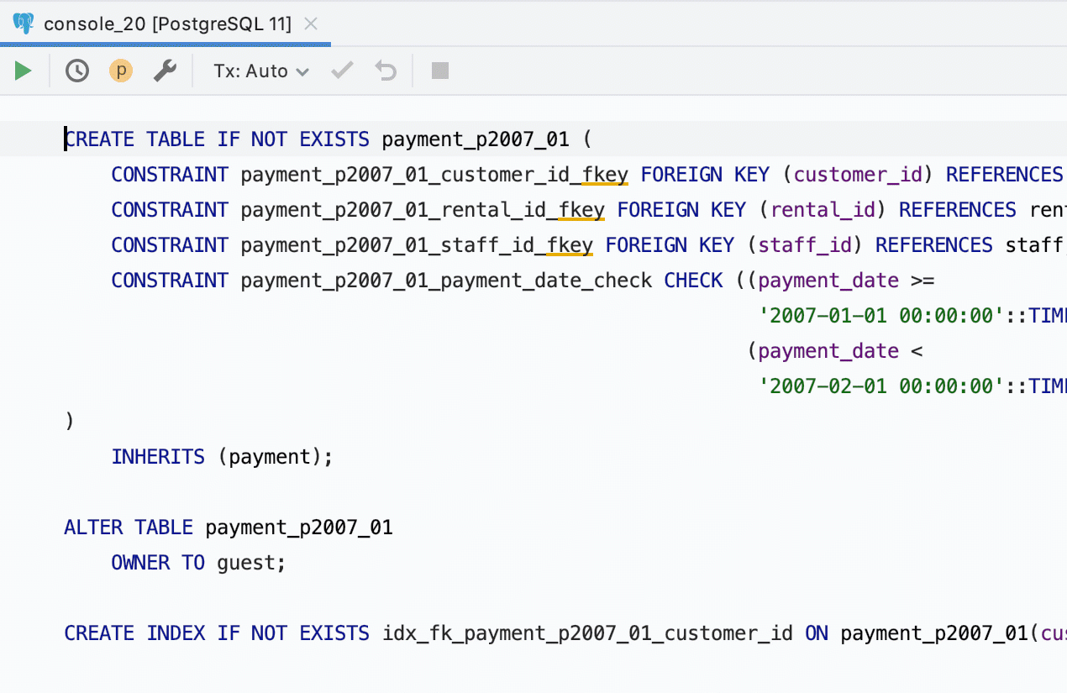Expand the Tx: Auto transaction mode dropdown

coord(260,71)
